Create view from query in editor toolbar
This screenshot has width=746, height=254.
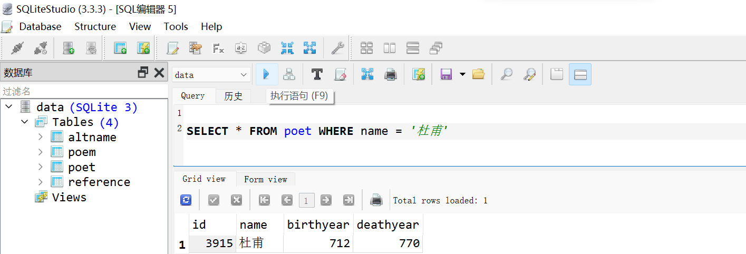(419, 74)
